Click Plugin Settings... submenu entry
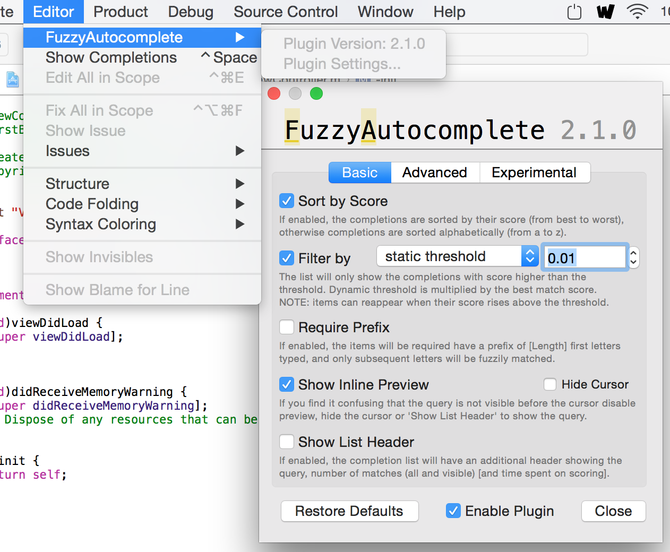 (x=353, y=64)
